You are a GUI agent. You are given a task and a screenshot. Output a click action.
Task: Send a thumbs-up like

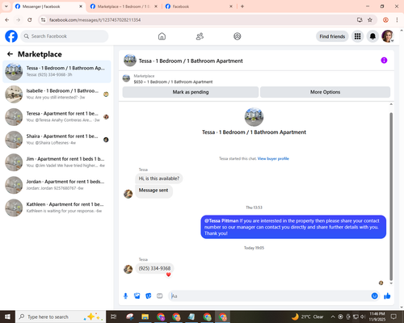tap(387, 296)
